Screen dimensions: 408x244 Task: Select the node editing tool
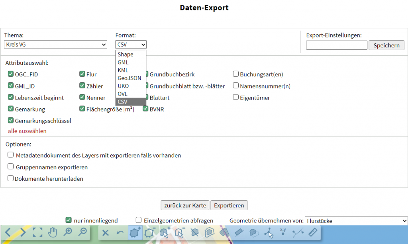[x=268, y=233]
